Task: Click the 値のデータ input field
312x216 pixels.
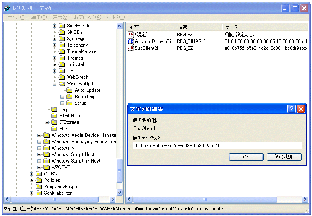Action: click(217, 146)
